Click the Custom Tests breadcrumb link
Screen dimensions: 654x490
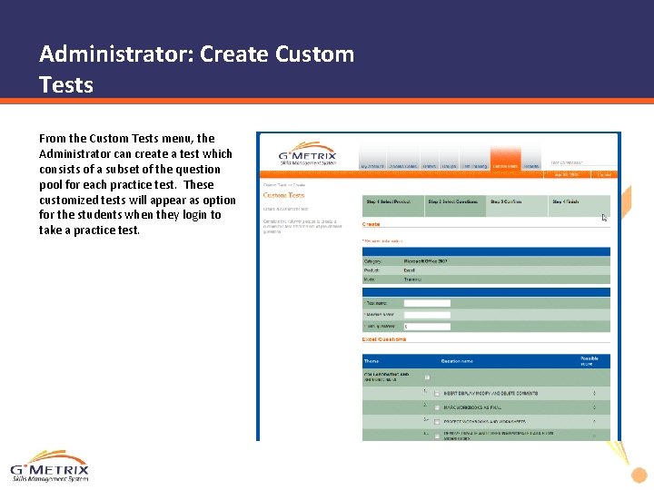274,185
